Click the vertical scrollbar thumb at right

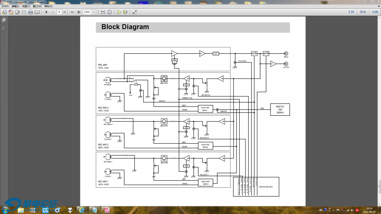coord(379,186)
